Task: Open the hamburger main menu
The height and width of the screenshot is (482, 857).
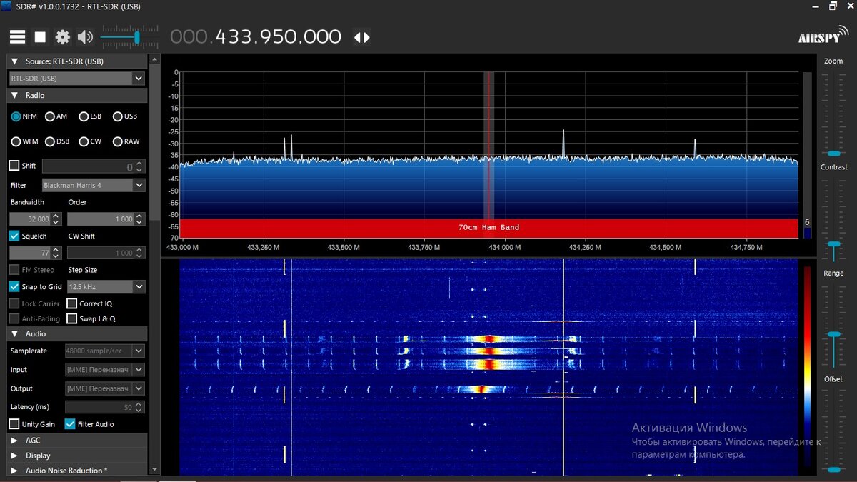Action: (x=17, y=37)
